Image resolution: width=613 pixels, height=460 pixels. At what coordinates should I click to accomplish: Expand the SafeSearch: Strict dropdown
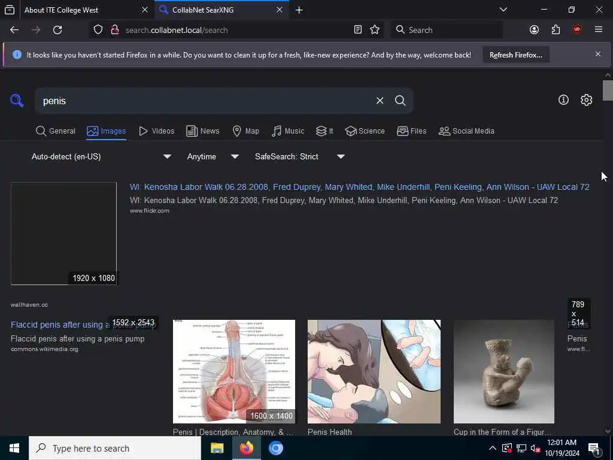point(299,156)
